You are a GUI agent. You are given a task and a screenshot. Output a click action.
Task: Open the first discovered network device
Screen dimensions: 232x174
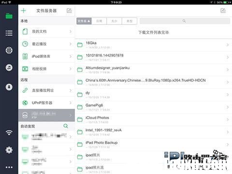click(x=46, y=137)
